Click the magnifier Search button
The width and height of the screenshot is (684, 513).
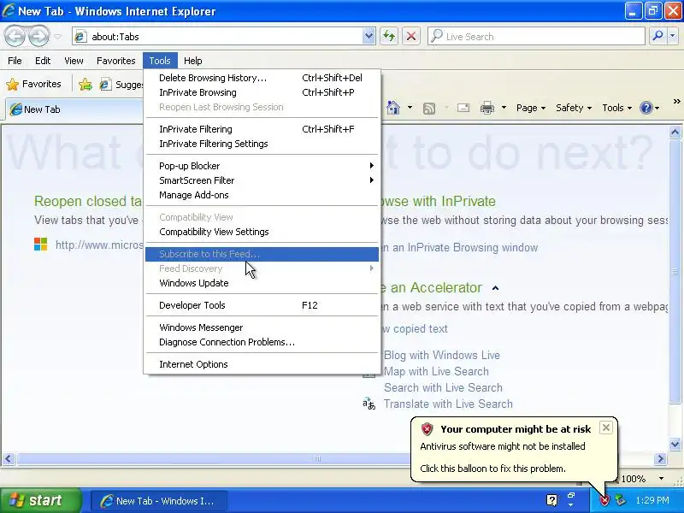657,37
